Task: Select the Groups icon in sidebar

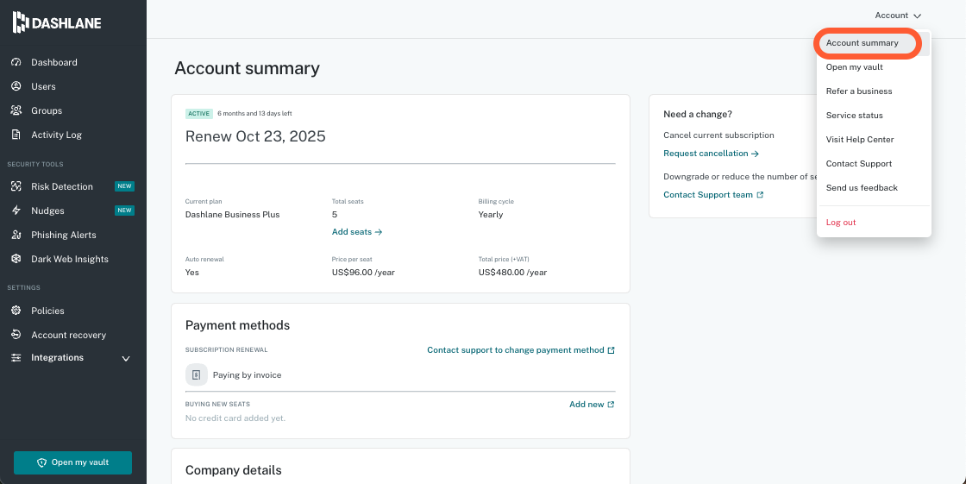Action: [16, 110]
